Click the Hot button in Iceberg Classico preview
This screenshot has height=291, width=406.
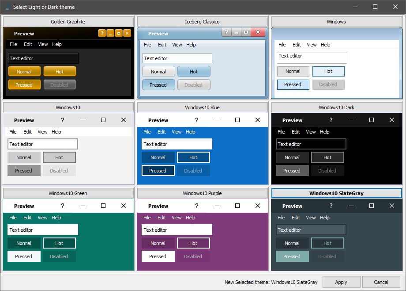coord(194,72)
